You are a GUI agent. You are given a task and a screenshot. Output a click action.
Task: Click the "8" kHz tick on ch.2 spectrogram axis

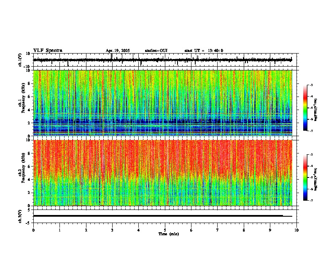point(30,153)
